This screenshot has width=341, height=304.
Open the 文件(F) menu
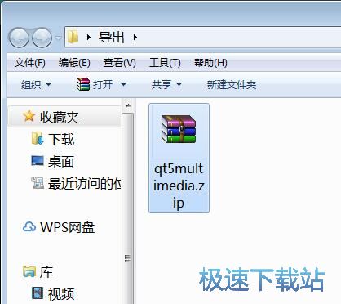click(30, 63)
